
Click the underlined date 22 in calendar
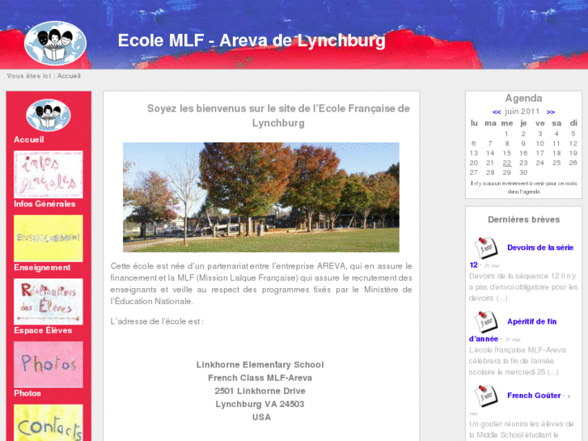[x=507, y=163]
